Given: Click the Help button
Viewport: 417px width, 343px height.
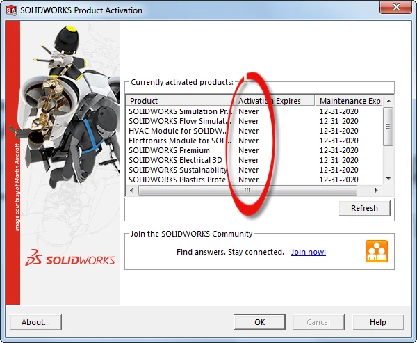Looking at the screenshot, I should [x=377, y=322].
